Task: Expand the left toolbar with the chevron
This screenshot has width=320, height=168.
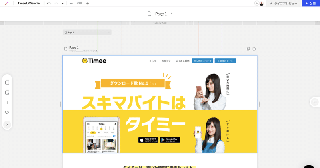Action: (7, 125)
